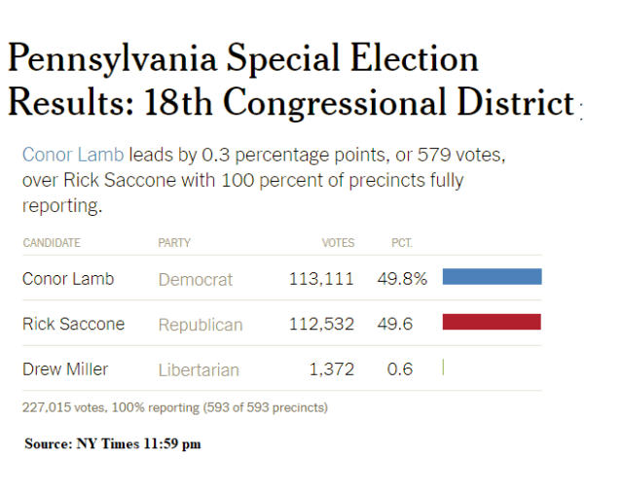Image resolution: width=623 pixels, height=490 pixels.
Task: Click the 113,111 vote count
Action: [x=321, y=279]
